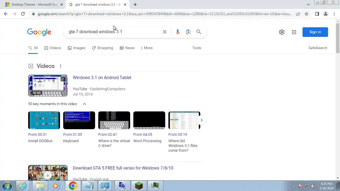Click the Google logo
340x191 pixels.
click(39, 32)
